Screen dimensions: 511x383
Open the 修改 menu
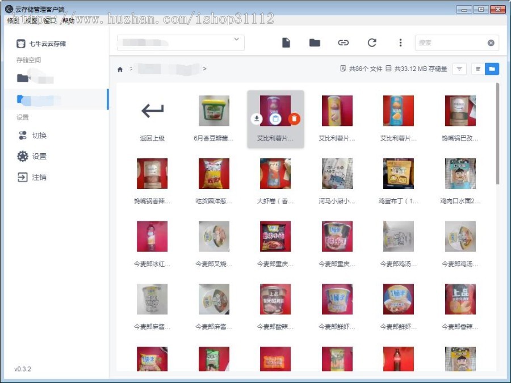[x=13, y=20]
